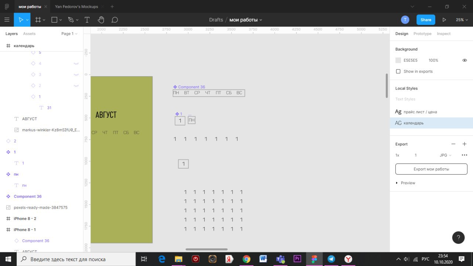Open Task View on taskbar
The height and width of the screenshot is (266, 473).
pos(144,259)
